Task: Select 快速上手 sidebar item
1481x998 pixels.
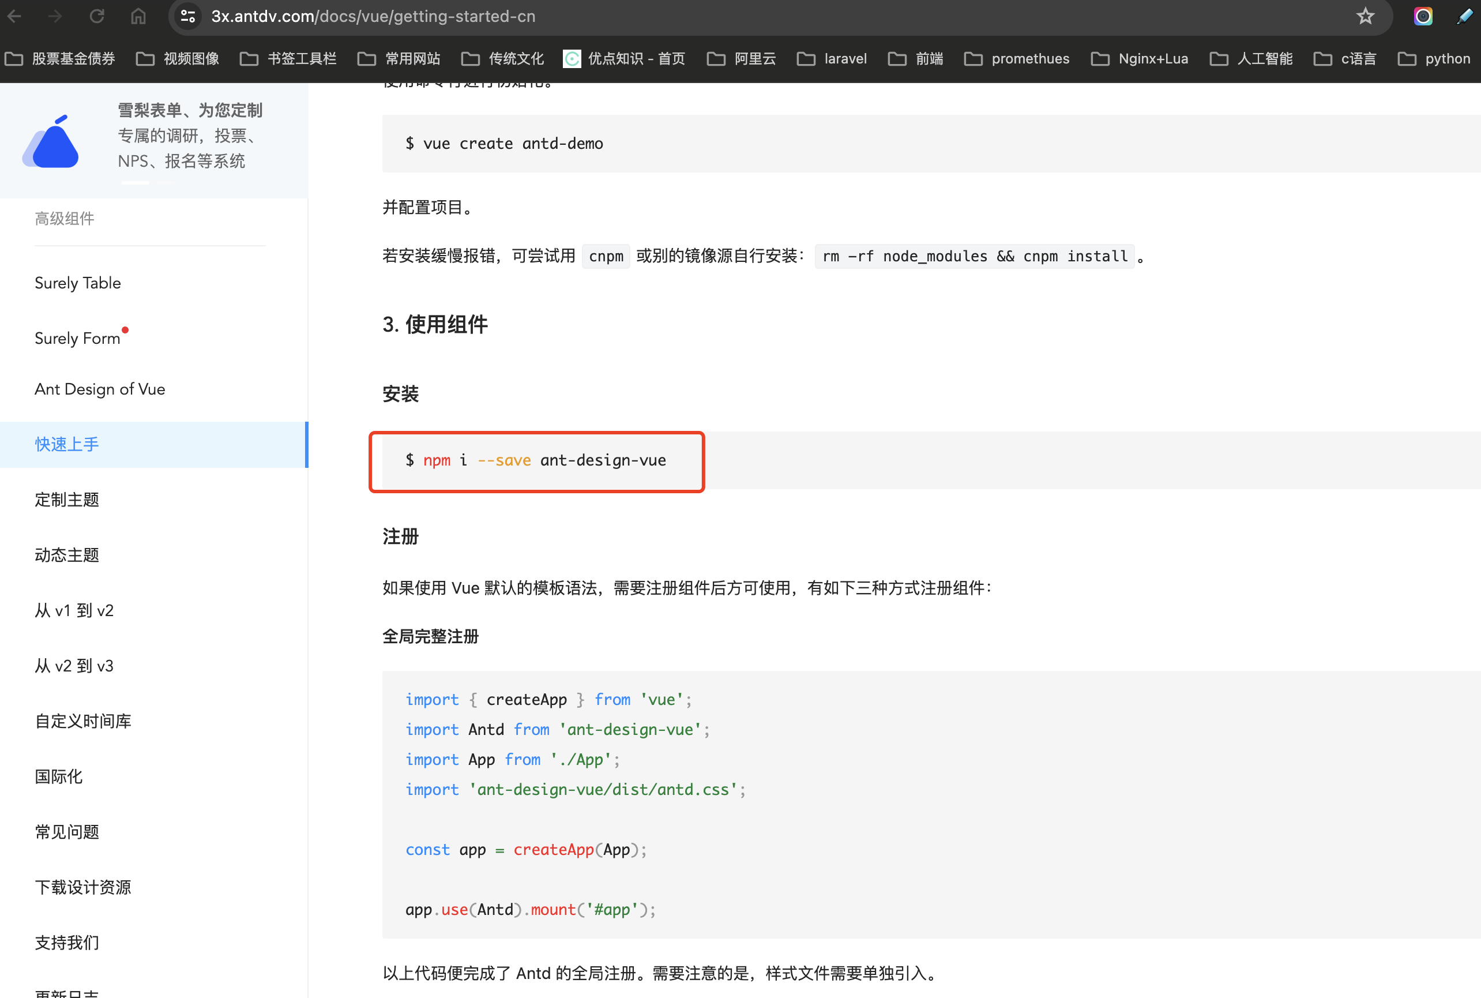Action: click(154, 444)
